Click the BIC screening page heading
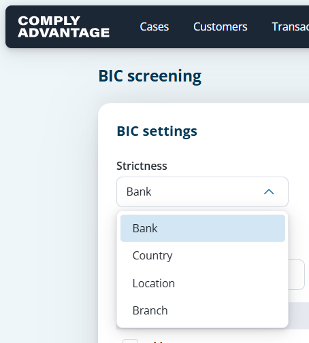Image resolution: width=309 pixels, height=343 pixels. (150, 76)
